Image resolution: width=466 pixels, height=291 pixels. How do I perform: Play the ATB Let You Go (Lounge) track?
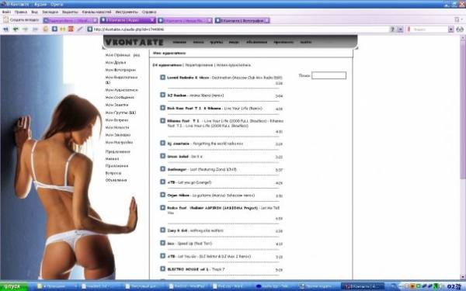click(162, 182)
